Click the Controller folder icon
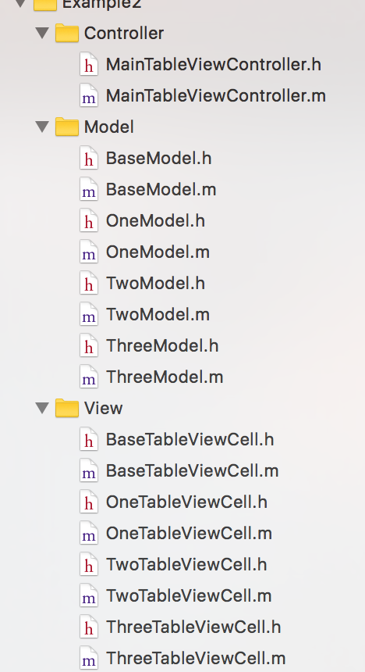The image size is (365, 672). [67, 33]
